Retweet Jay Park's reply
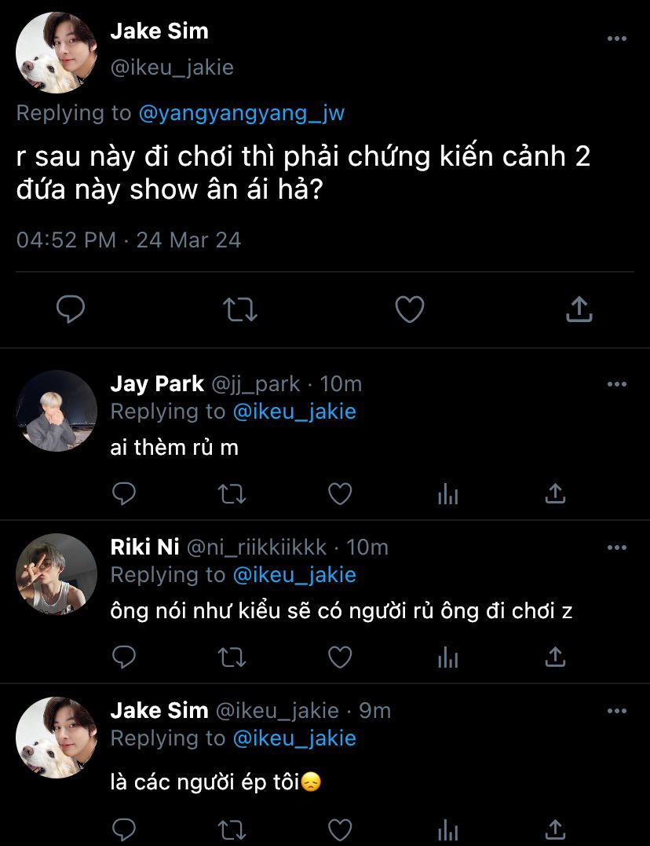This screenshot has height=846, width=650. 232,493
